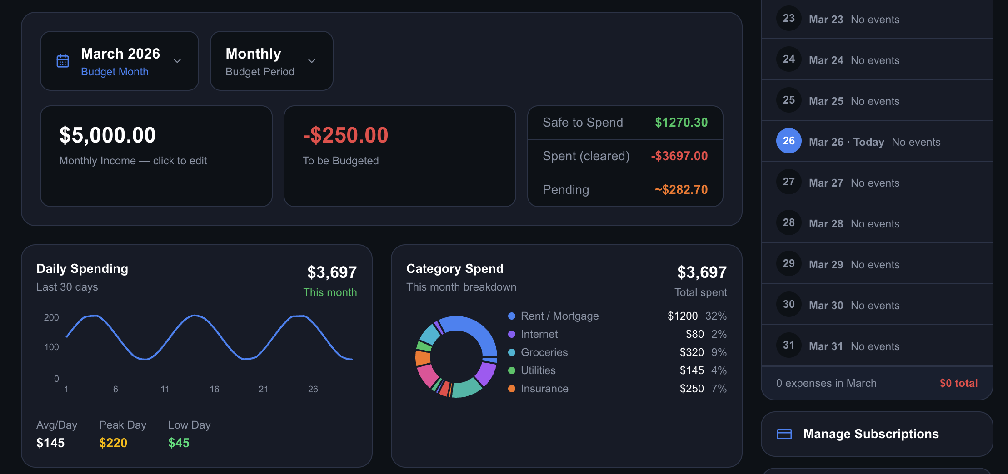Click the day 31 circle badge
Viewport: 1008px width, 474px height.
click(788, 345)
